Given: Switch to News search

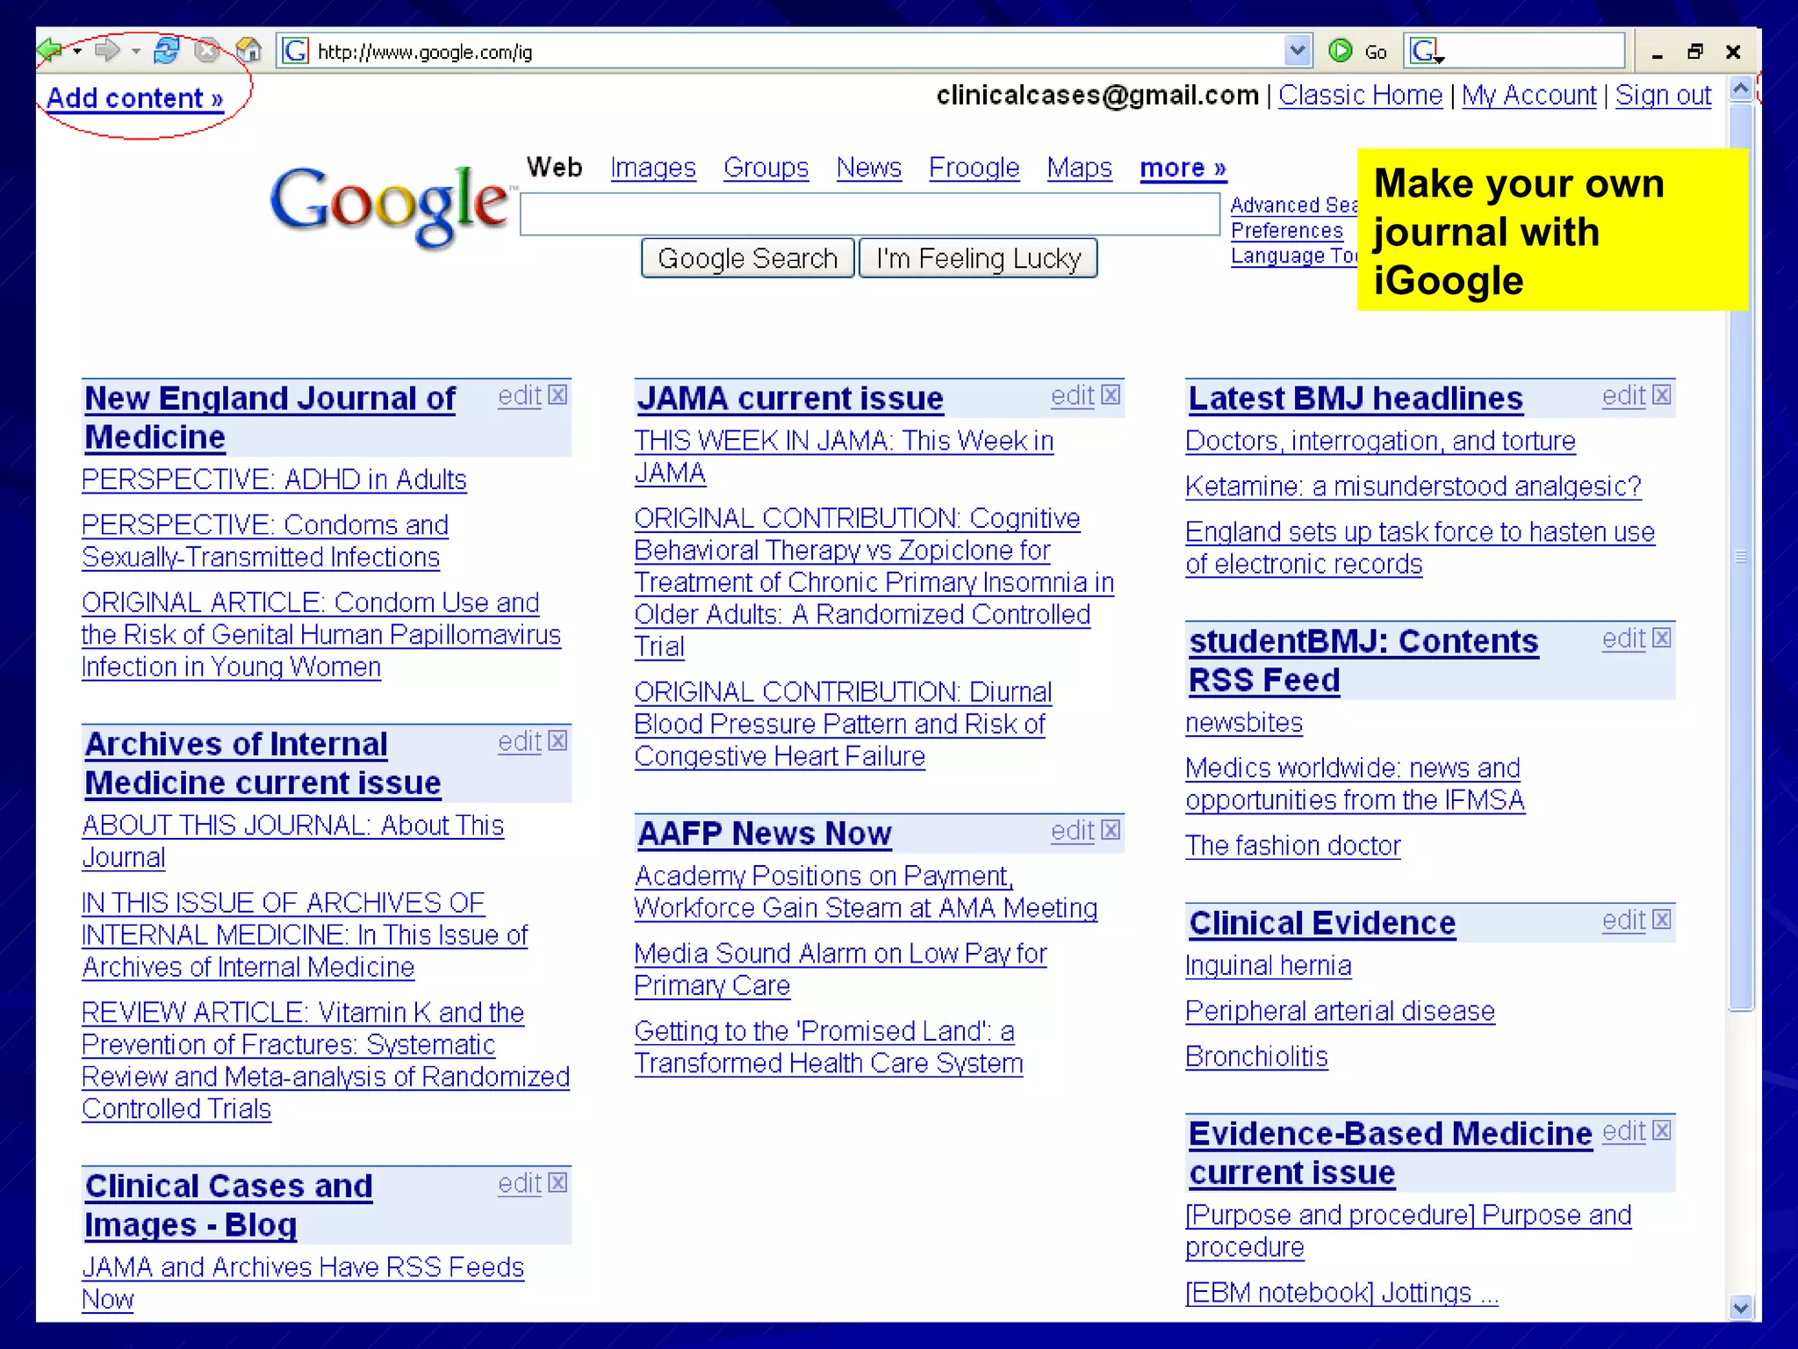Looking at the screenshot, I should 868,168.
